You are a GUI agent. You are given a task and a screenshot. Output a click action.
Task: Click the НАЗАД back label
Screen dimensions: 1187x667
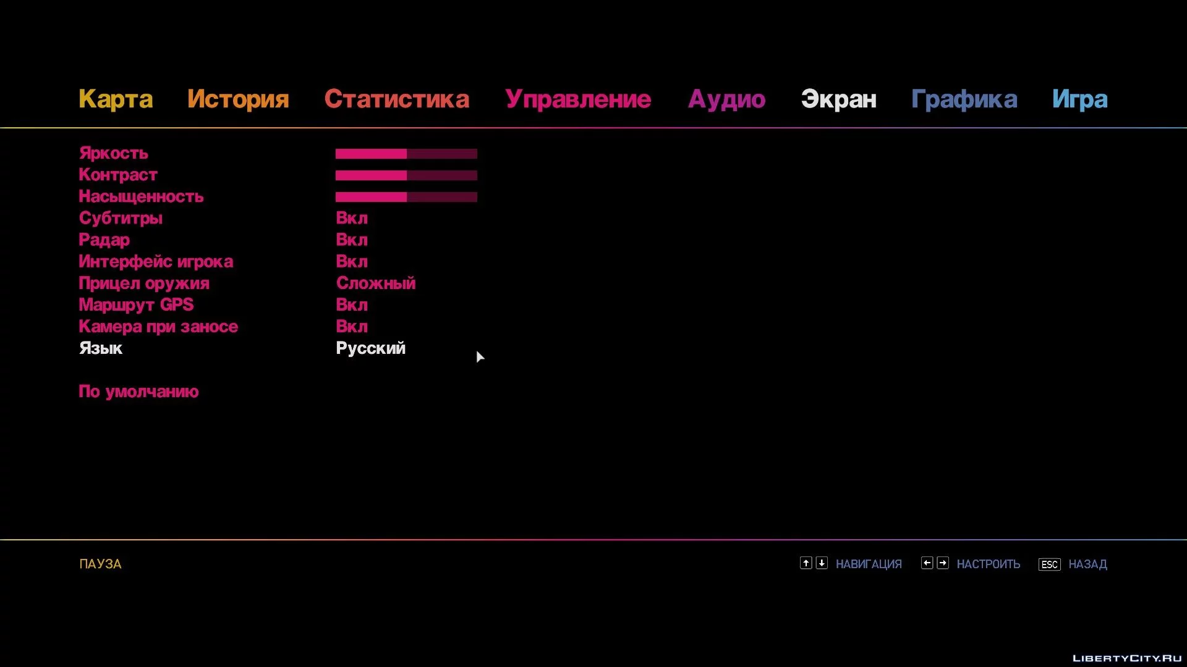coord(1087,564)
